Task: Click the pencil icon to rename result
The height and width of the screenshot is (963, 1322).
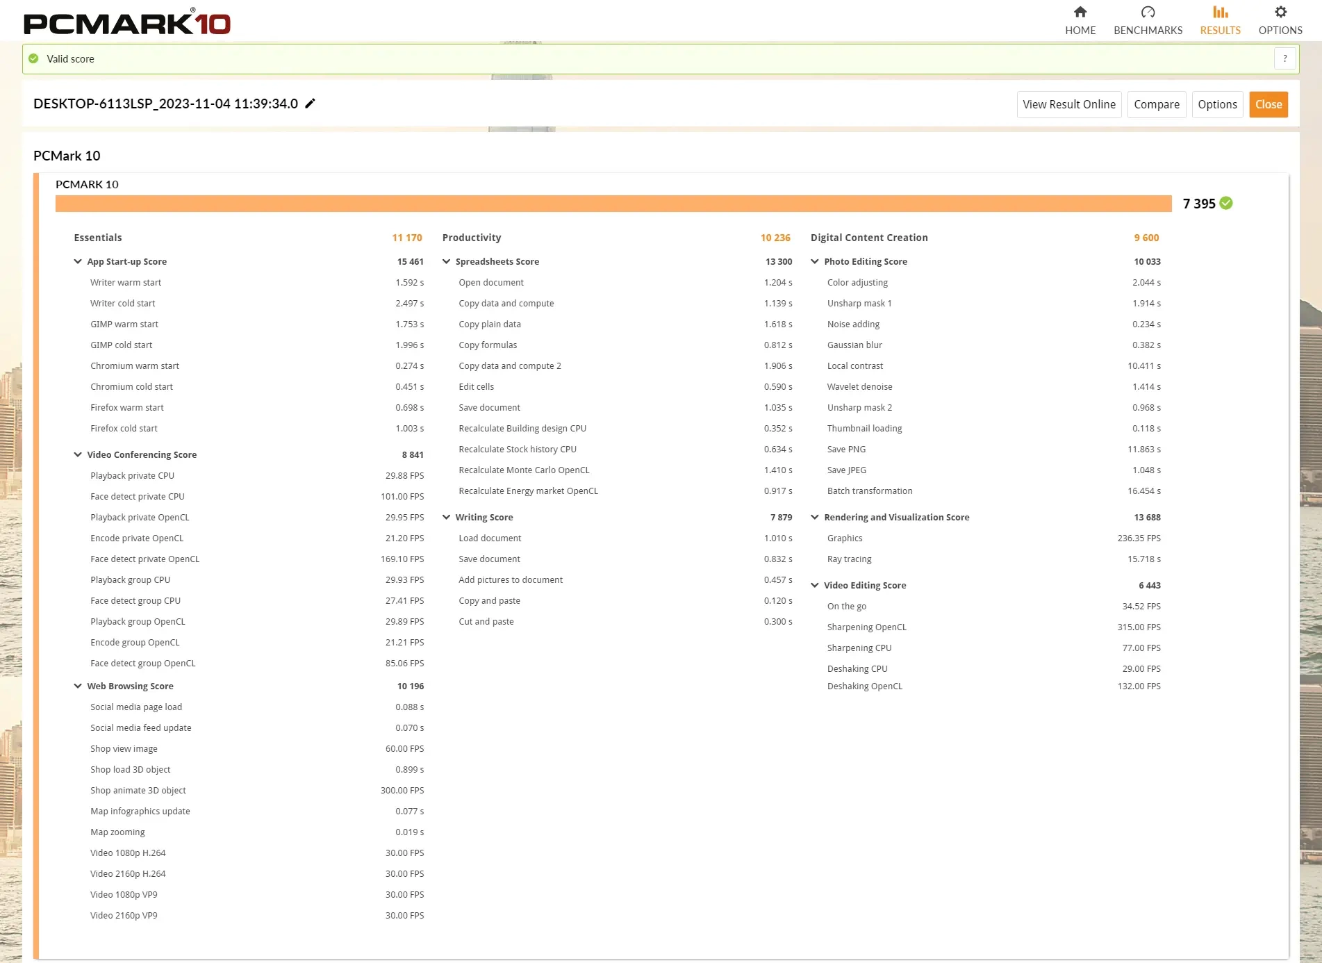Action: (x=311, y=104)
